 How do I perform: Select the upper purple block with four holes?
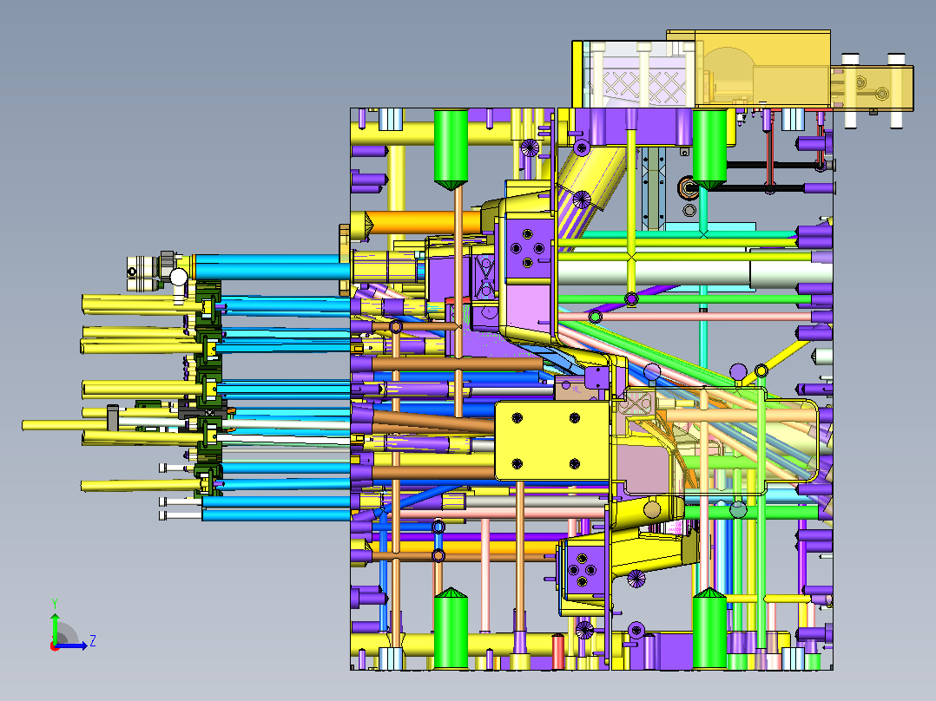tap(528, 248)
